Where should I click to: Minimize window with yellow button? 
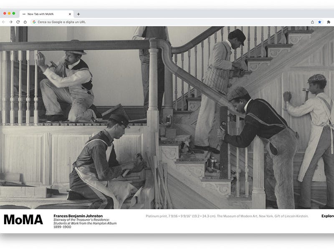click(9, 13)
